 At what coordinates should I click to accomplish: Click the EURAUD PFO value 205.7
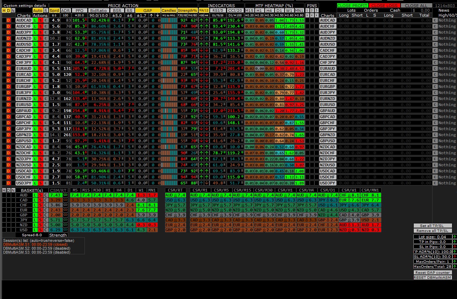coord(79,68)
